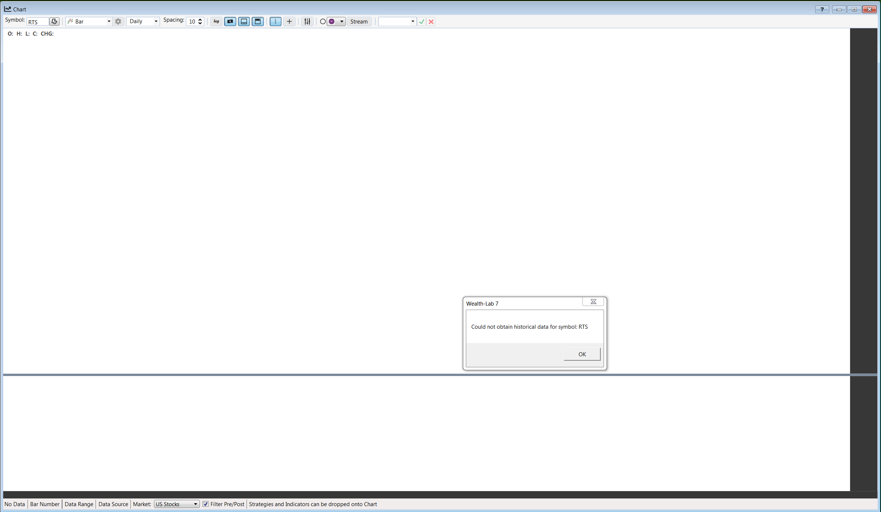Click the green checkmark apply icon

click(422, 22)
